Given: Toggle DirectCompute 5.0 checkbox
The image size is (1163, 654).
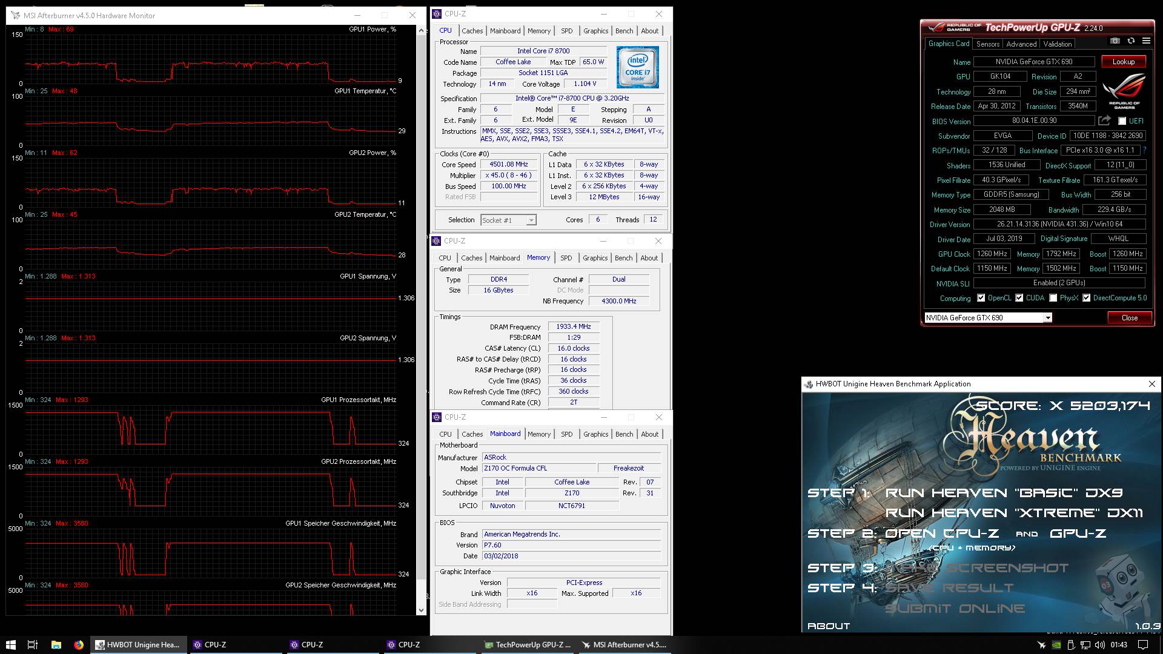Looking at the screenshot, I should point(1087,298).
